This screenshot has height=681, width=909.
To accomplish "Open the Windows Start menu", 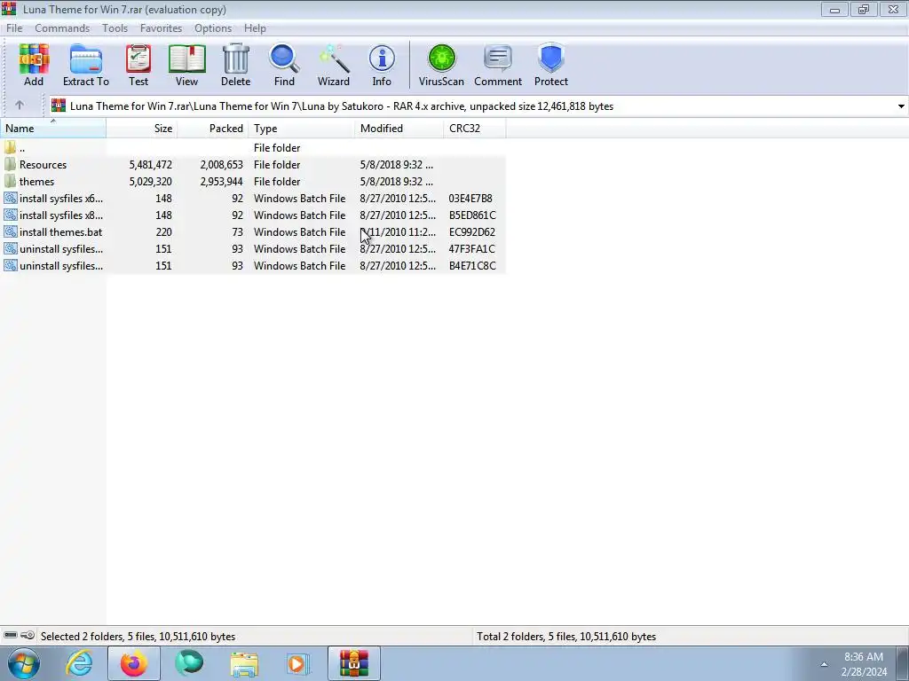I will 23,663.
